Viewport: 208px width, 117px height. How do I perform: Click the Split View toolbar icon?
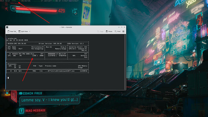pos(19,31)
